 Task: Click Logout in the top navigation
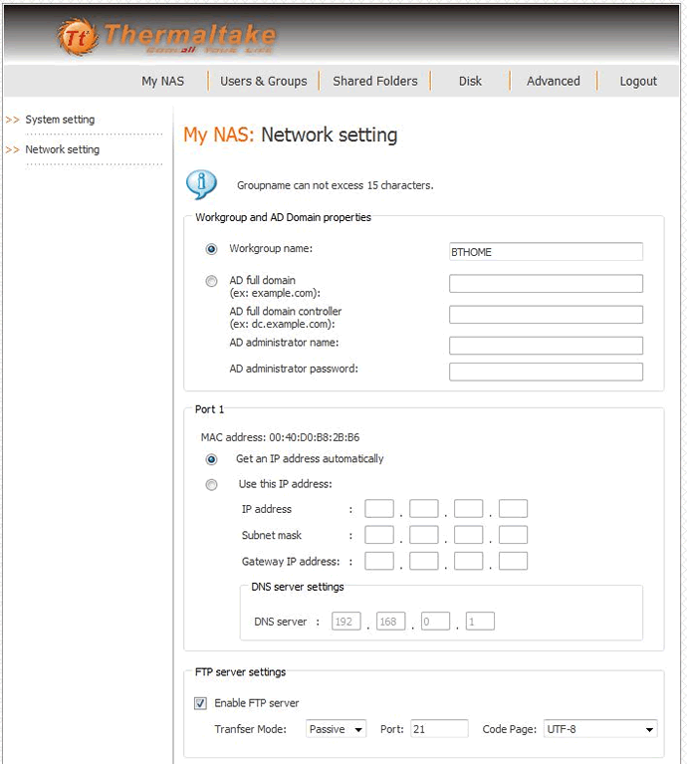click(x=638, y=81)
